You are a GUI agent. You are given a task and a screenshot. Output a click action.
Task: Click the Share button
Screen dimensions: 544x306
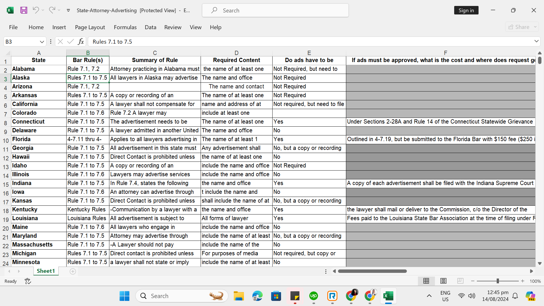pos(519,27)
